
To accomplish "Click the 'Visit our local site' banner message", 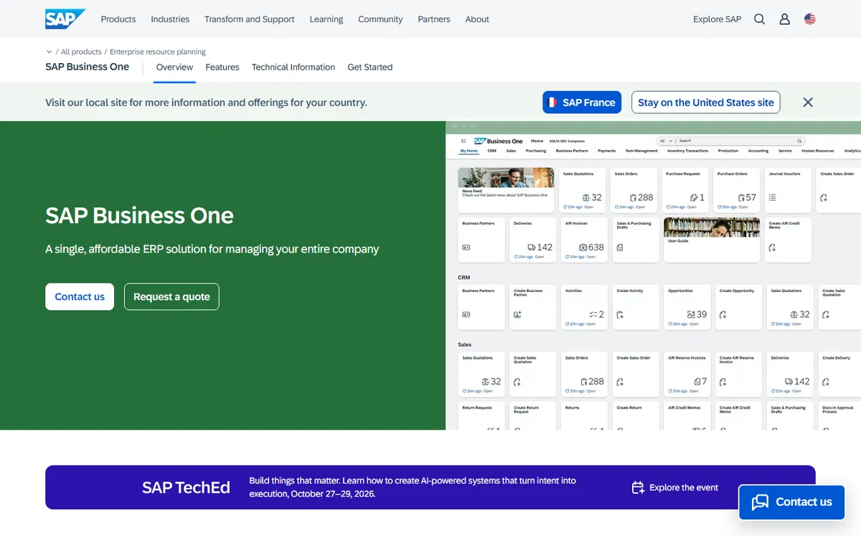I will pos(206,103).
